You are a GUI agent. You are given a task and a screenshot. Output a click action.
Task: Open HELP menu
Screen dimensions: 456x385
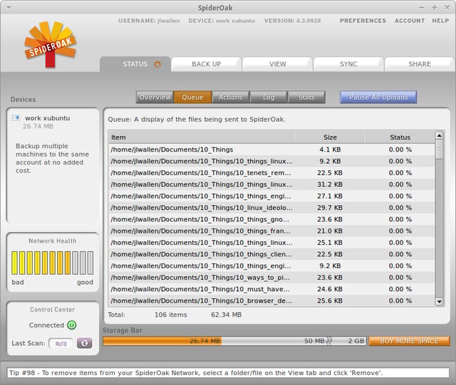pyautogui.click(x=440, y=21)
